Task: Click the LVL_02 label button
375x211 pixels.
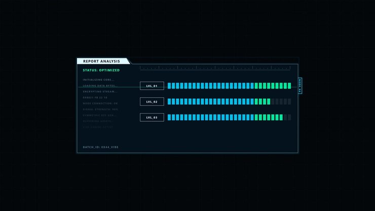Action: pyautogui.click(x=152, y=101)
